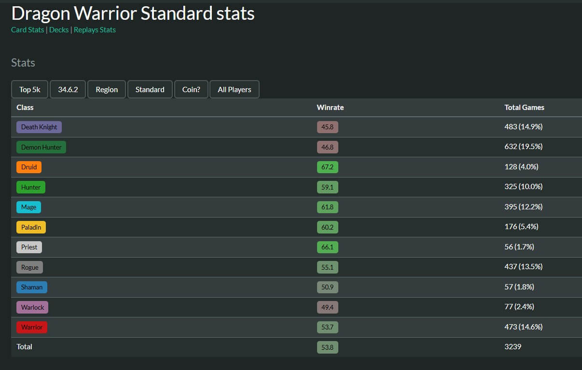This screenshot has height=370, width=582.
Task: Expand the Standard format dropdown
Action: [150, 89]
